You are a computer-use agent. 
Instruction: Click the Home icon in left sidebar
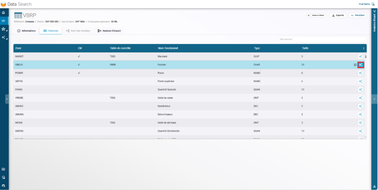click(x=3, y=13)
